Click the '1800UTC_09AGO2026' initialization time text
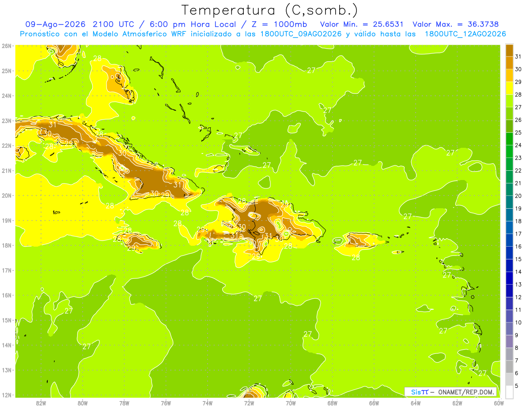The image size is (530, 409). click(301, 34)
